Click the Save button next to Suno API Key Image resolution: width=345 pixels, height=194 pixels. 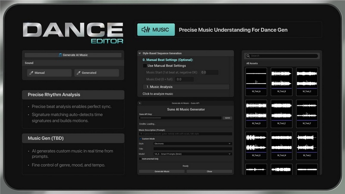click(227, 118)
